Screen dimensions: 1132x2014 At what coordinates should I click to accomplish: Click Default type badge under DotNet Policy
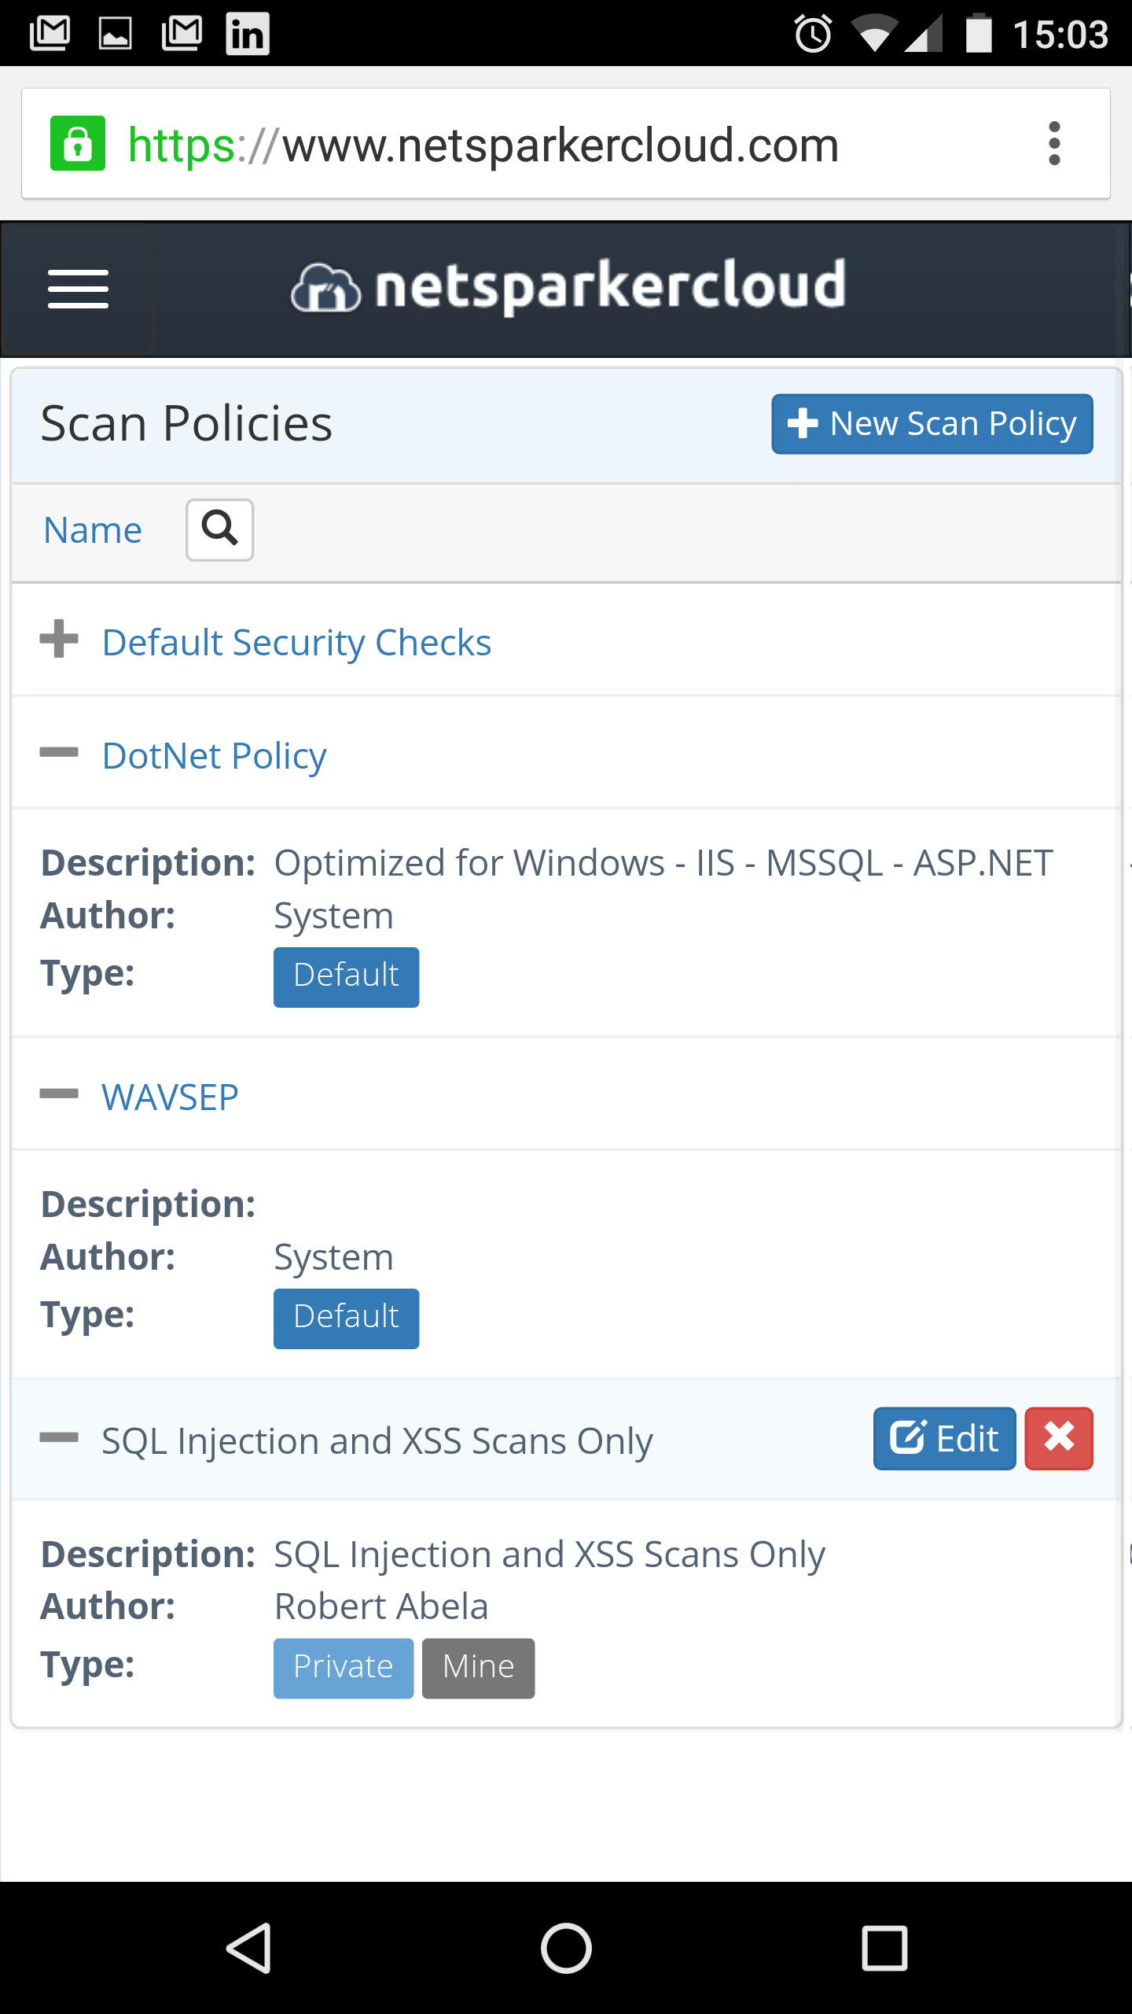[x=346, y=977]
